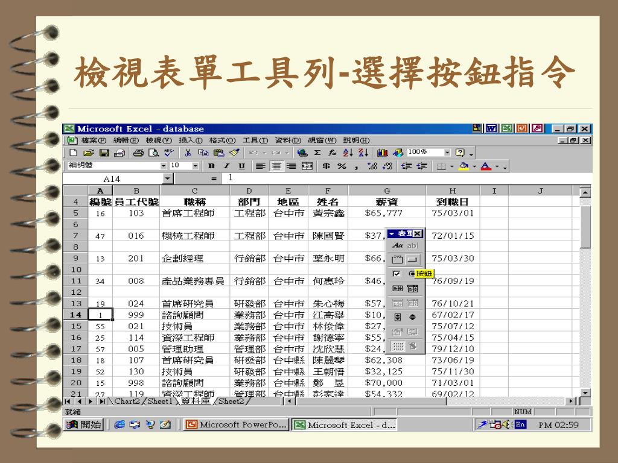Click the Insert Hyperlink globe icon

302,153
